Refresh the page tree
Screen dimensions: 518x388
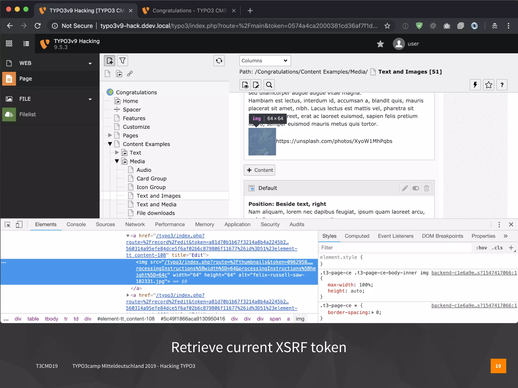pos(219,61)
